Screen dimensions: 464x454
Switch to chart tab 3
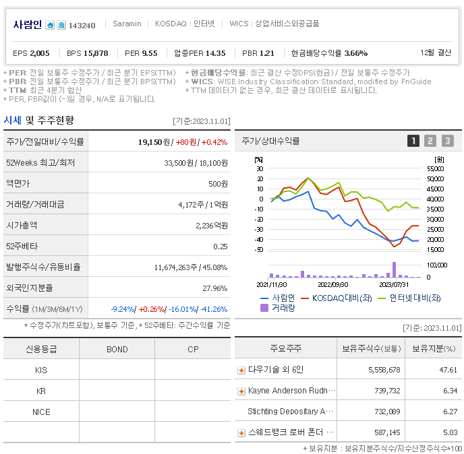click(x=448, y=141)
